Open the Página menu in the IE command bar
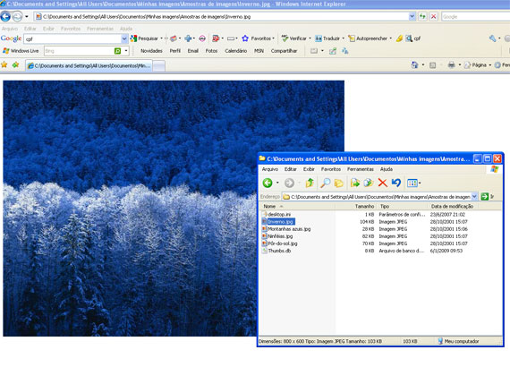The image size is (510, 384). click(477, 65)
